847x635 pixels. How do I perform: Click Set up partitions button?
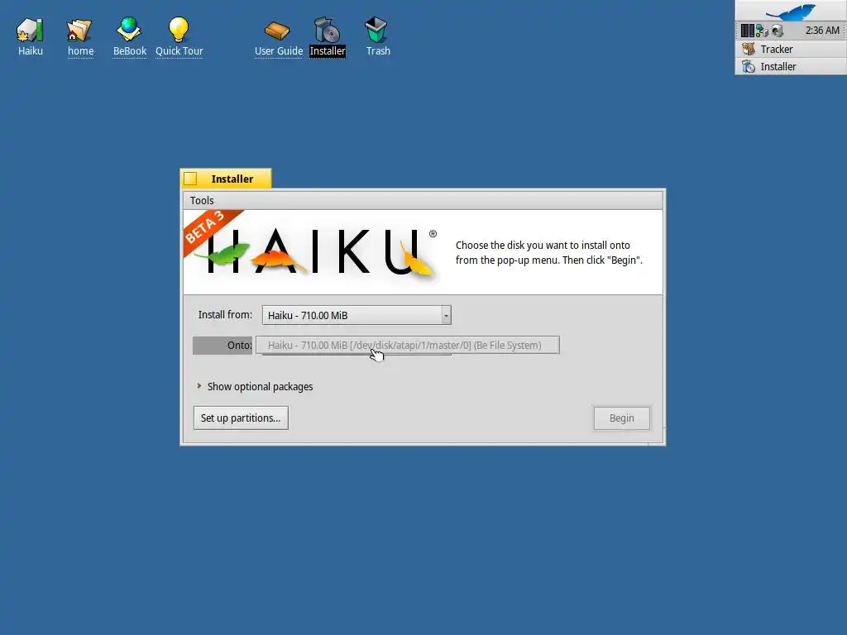point(241,418)
